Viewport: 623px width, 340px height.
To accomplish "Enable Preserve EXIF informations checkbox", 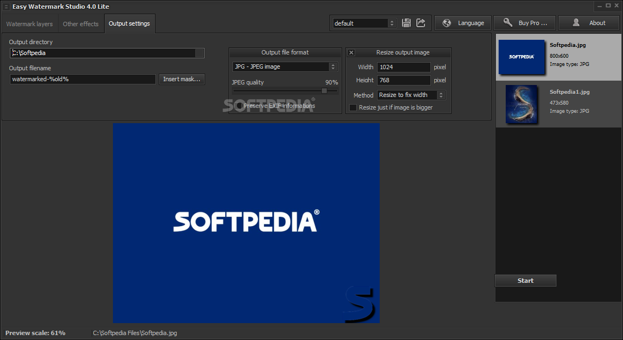I will 239,106.
